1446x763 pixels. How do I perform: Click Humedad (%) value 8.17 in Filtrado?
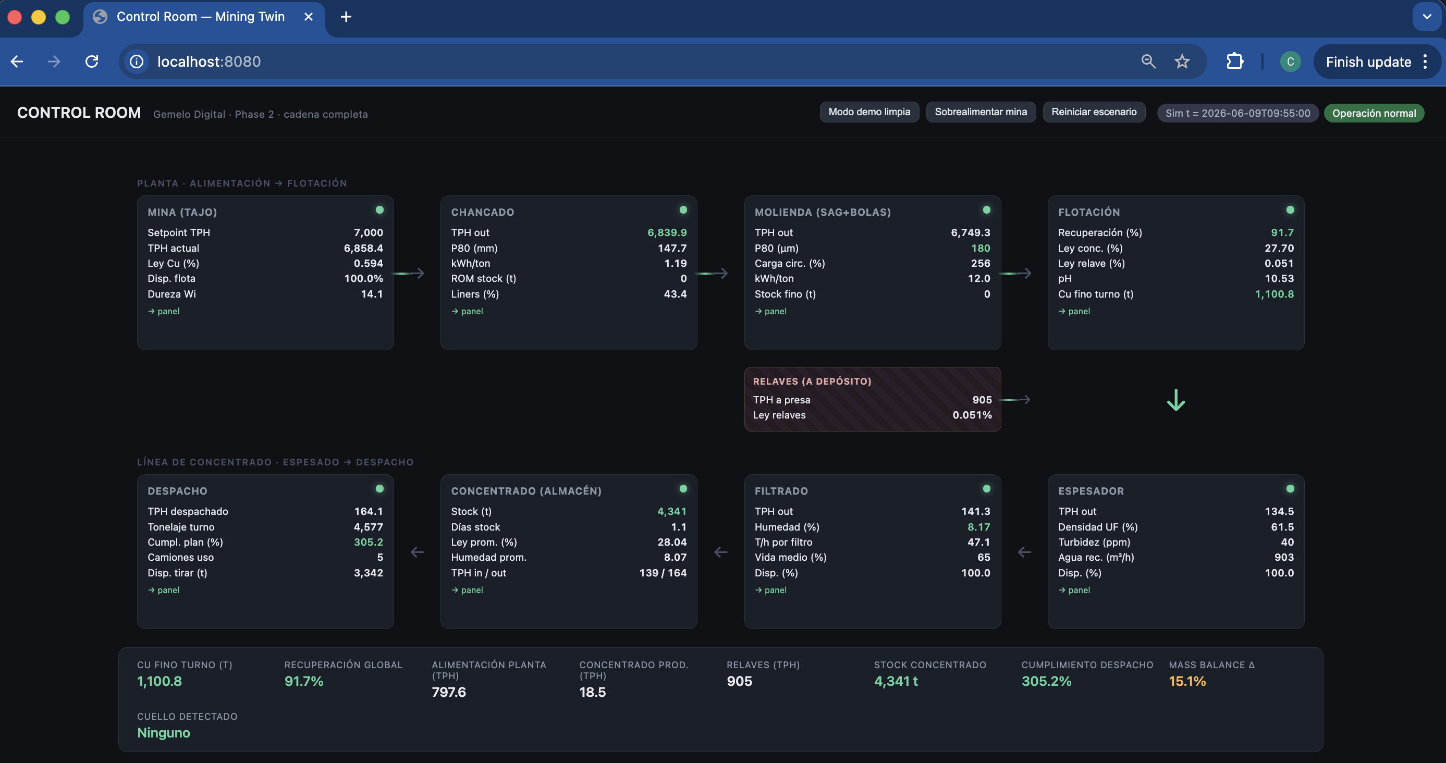978,527
